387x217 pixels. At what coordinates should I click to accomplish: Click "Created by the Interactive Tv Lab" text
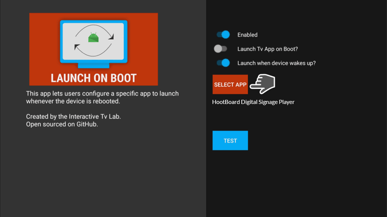tap(73, 116)
